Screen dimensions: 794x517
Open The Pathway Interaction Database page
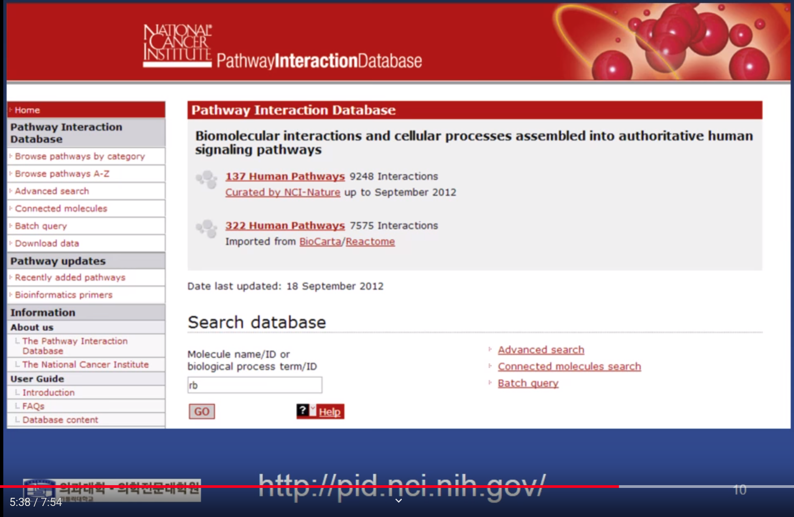(x=75, y=346)
